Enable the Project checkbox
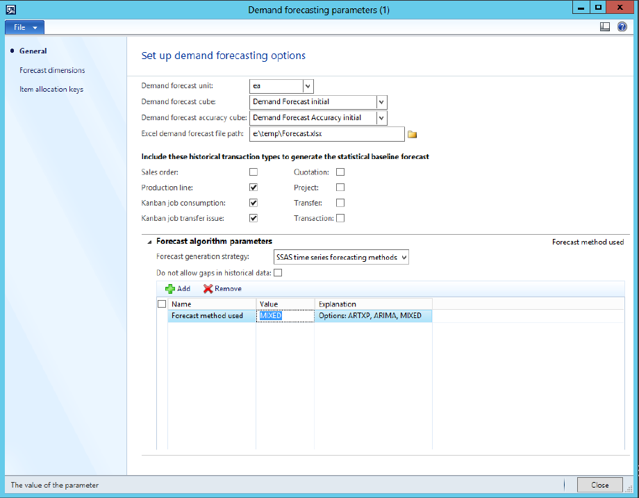The height and width of the screenshot is (498, 639). point(340,188)
